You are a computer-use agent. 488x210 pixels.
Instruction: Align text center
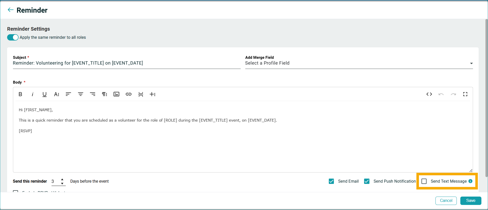(x=80, y=94)
